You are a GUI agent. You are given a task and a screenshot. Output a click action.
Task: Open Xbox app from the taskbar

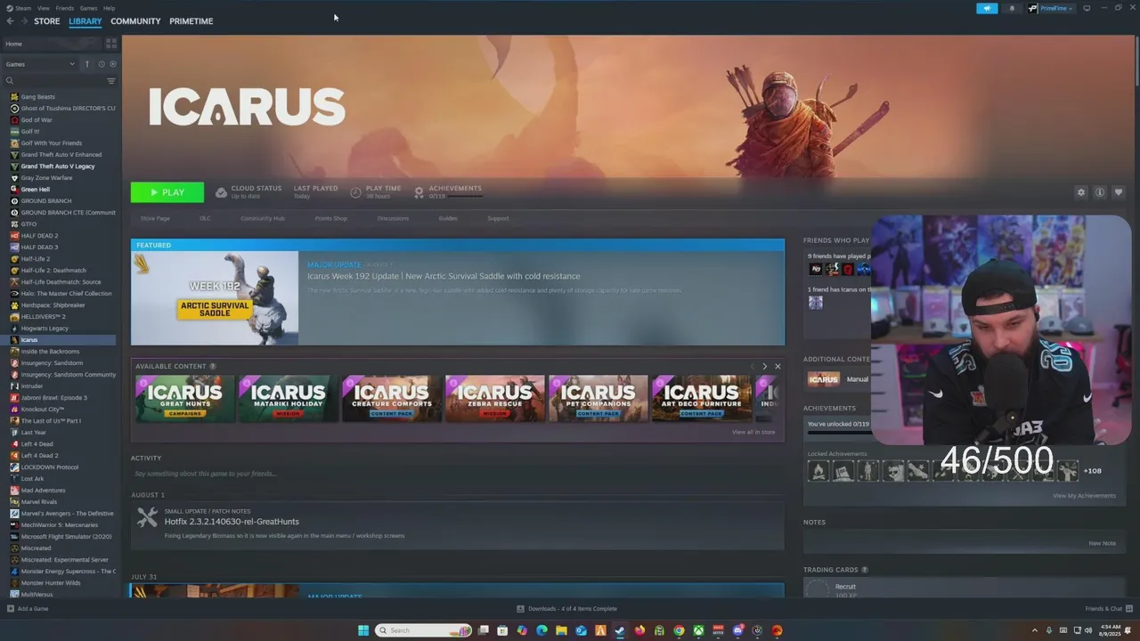pyautogui.click(x=698, y=630)
